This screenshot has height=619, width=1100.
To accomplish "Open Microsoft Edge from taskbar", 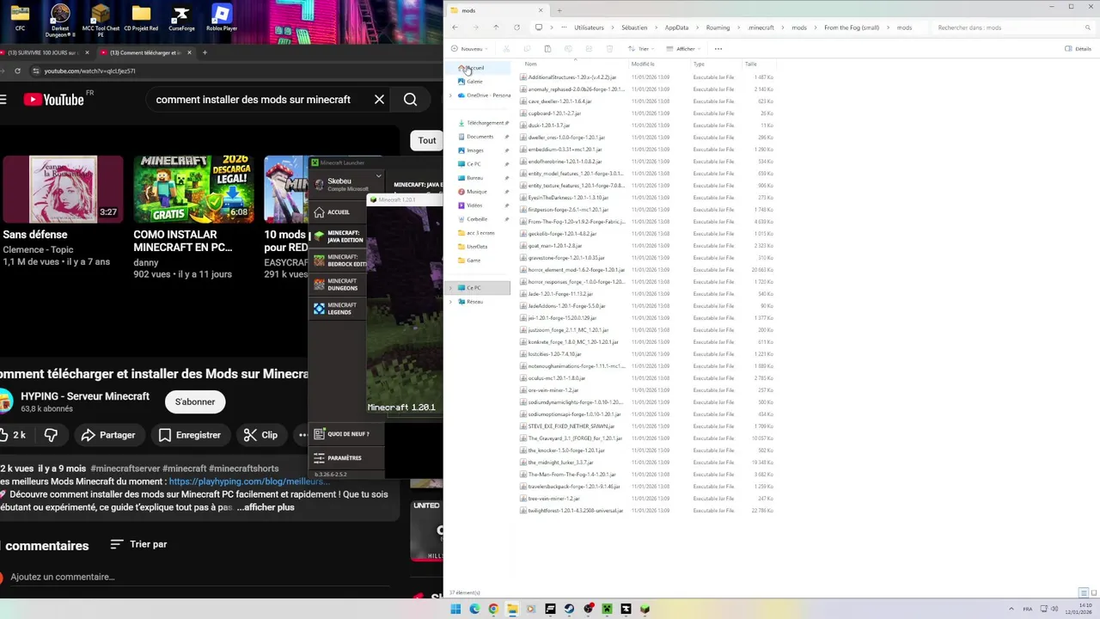I will point(474,609).
